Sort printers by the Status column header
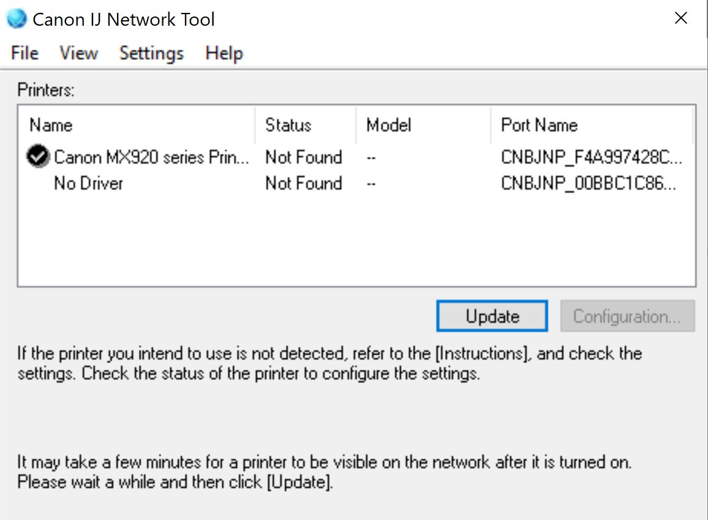 coord(288,126)
